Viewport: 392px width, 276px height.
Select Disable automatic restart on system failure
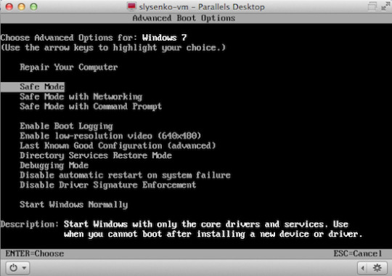pos(125,175)
